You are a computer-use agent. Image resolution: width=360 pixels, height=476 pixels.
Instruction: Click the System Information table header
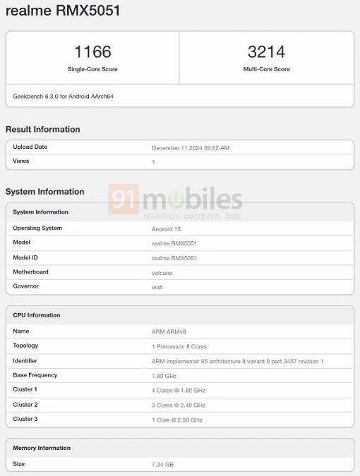click(x=180, y=212)
